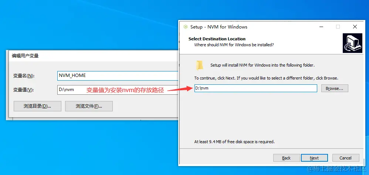
Task: Click the Next button
Action: click(x=314, y=158)
